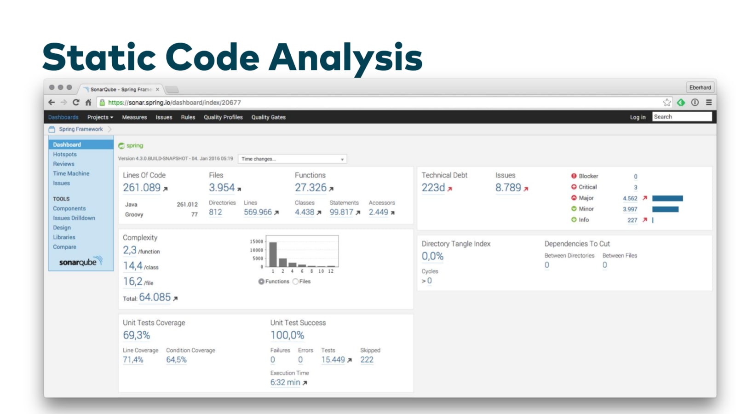
Task: Open Design under Tools
Action: [x=62, y=228]
